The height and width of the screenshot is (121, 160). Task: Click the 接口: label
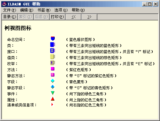click(x=12, y=52)
